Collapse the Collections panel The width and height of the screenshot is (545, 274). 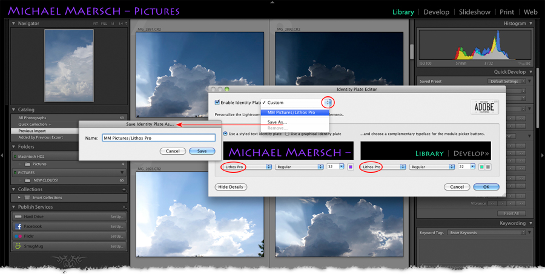point(13,189)
